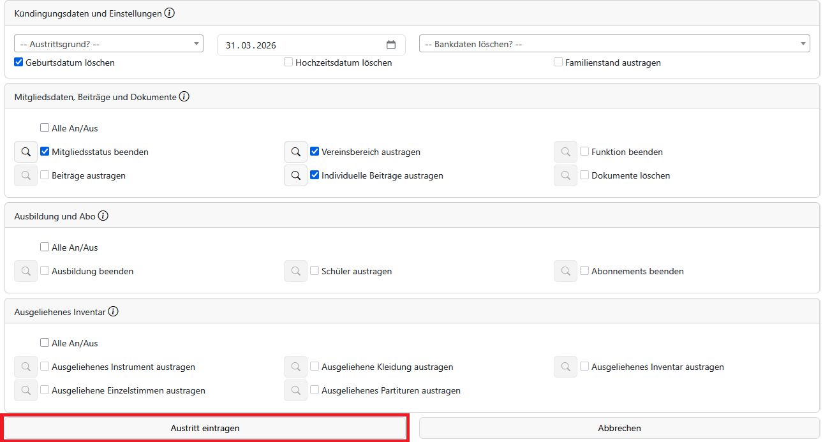Click info icon next to Kündigungsdaten und Einstellungen

pos(169,13)
